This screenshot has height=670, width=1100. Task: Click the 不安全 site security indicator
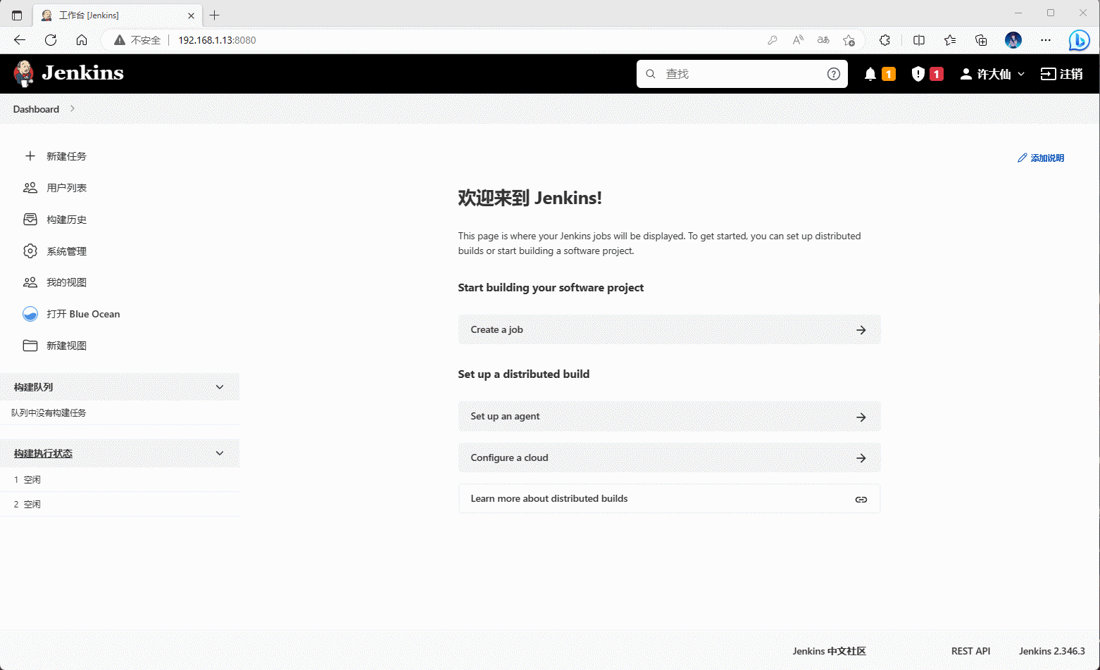click(138, 40)
